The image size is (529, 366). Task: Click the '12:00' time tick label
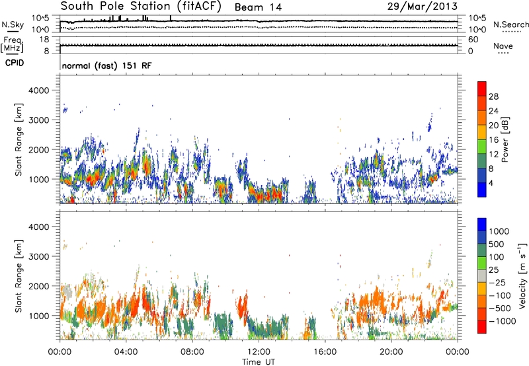tap(259, 352)
